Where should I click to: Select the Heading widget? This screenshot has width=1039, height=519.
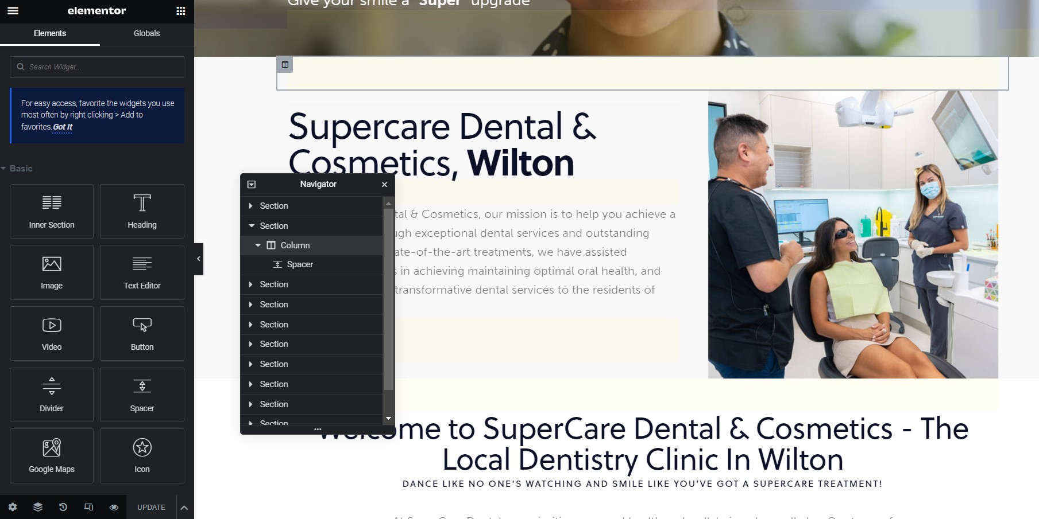pos(142,211)
